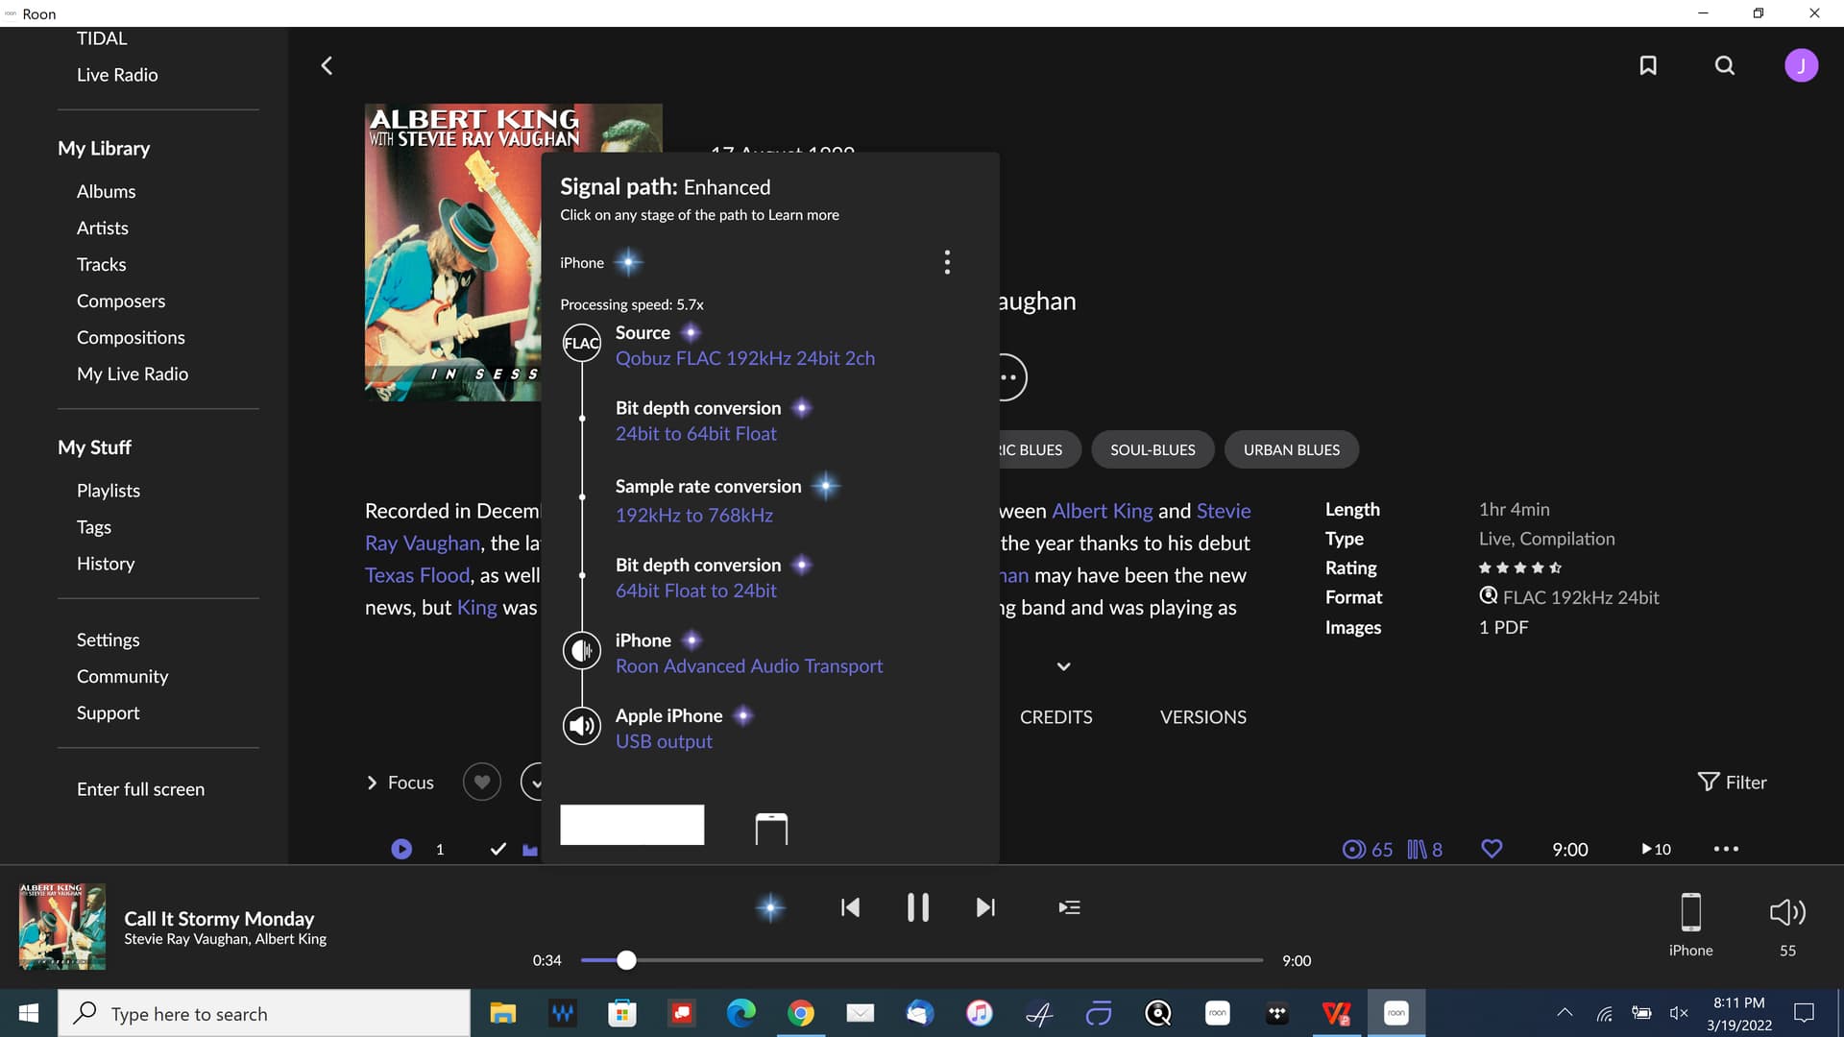Switch to the CREDITS tab
The height and width of the screenshot is (1037, 1844).
pos(1055,717)
